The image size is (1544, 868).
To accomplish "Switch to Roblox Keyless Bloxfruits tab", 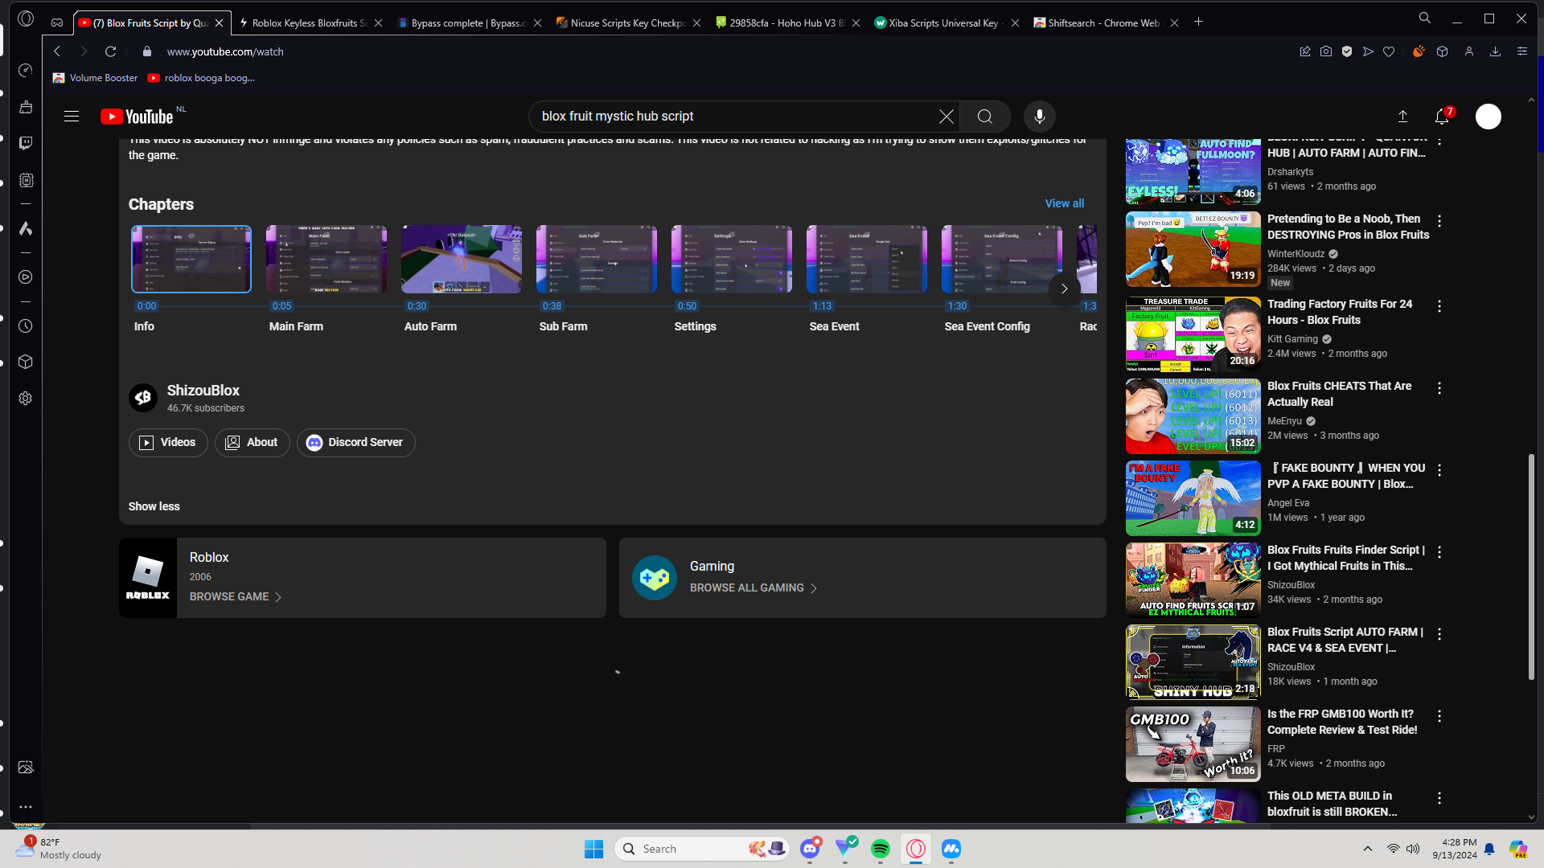I will pyautogui.click(x=310, y=23).
